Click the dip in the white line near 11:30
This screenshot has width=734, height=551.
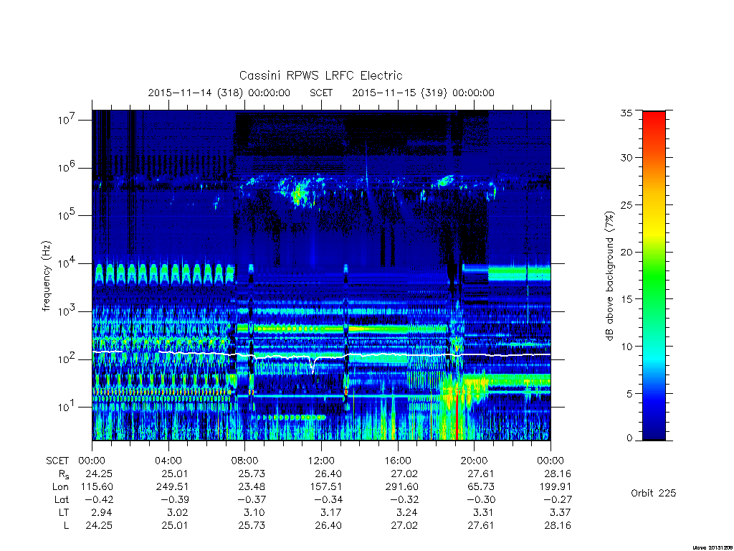click(x=313, y=365)
